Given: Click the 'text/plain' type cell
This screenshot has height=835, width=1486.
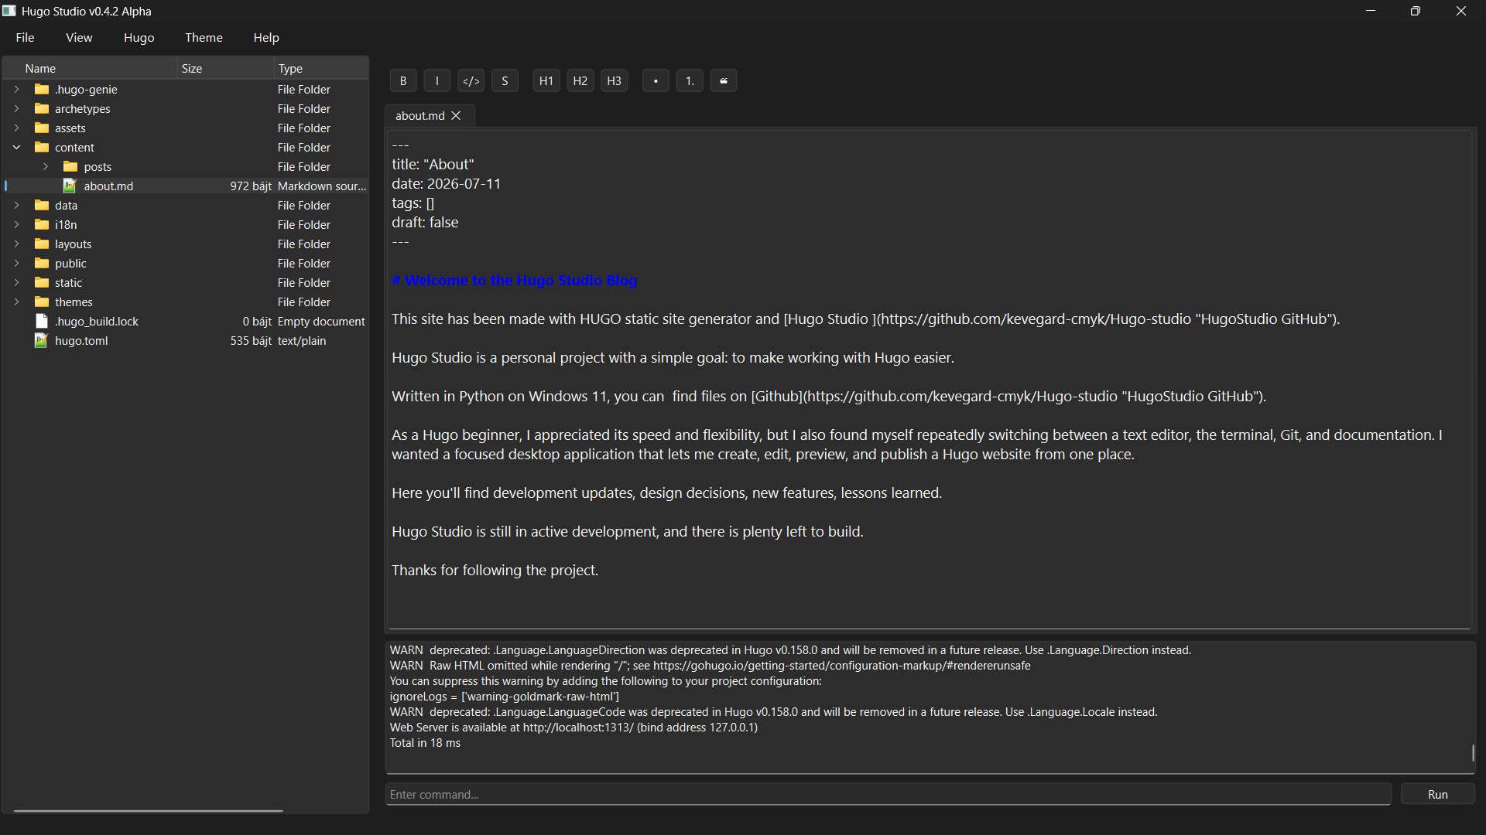Looking at the screenshot, I should click(302, 340).
